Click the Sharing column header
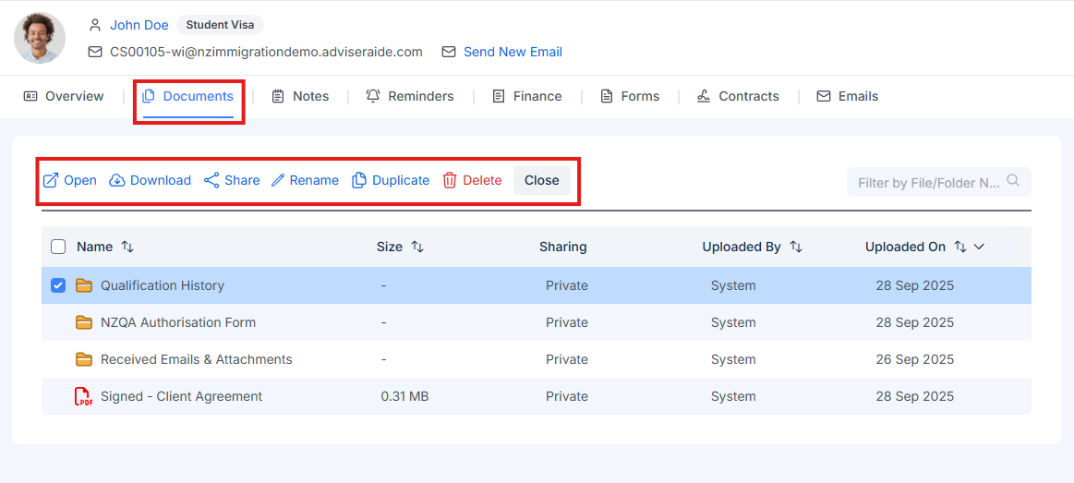This screenshot has height=483, width=1074. tap(563, 248)
